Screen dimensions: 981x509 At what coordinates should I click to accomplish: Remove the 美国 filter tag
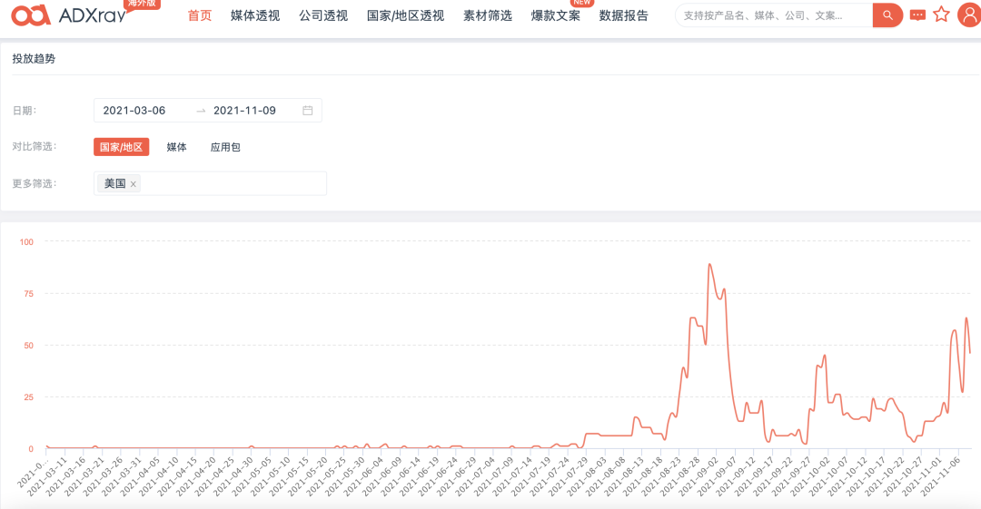[134, 184]
